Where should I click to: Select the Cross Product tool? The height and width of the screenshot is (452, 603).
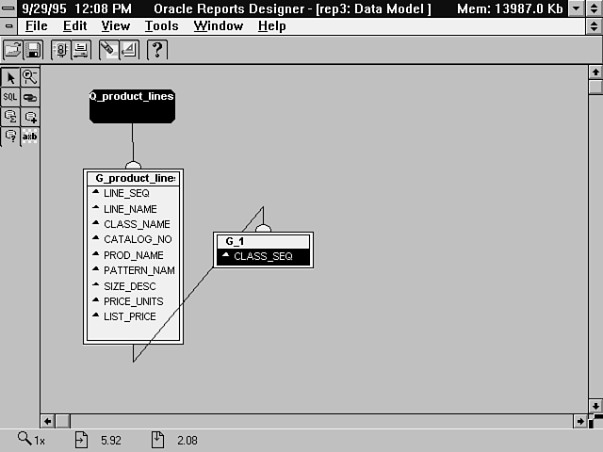tap(30, 137)
